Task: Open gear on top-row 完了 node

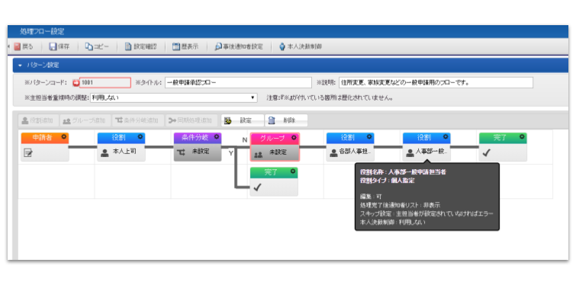Action: click(522, 136)
